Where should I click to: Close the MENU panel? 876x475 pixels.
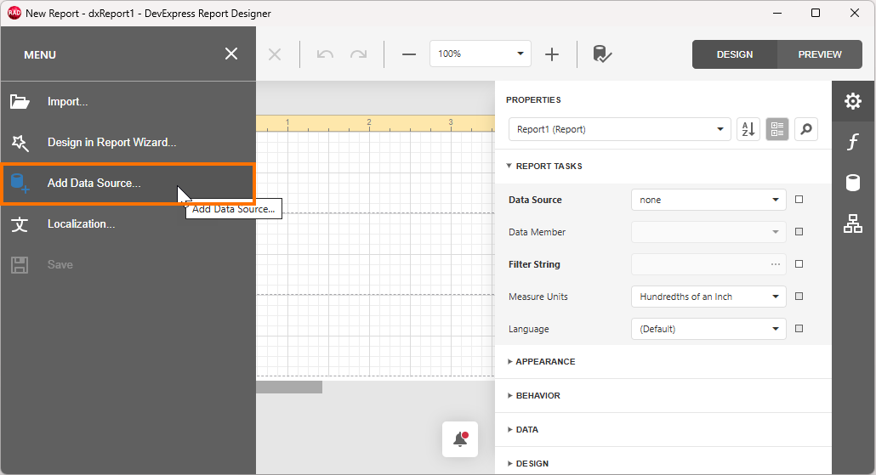231,54
